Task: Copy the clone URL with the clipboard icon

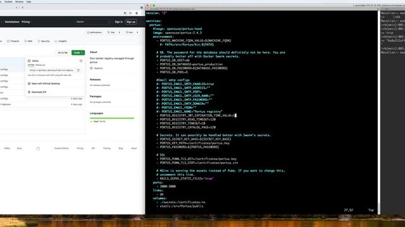Action: click(78, 70)
